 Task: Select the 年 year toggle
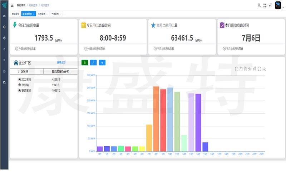click(102, 63)
